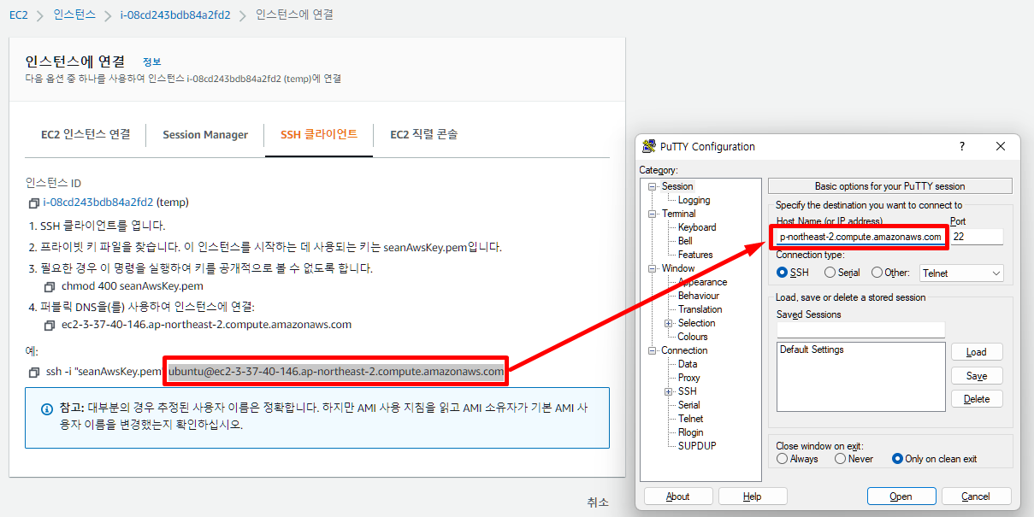This screenshot has height=517, width=1034.
Task: Collapse the Terminal tree node
Action: tap(652, 214)
